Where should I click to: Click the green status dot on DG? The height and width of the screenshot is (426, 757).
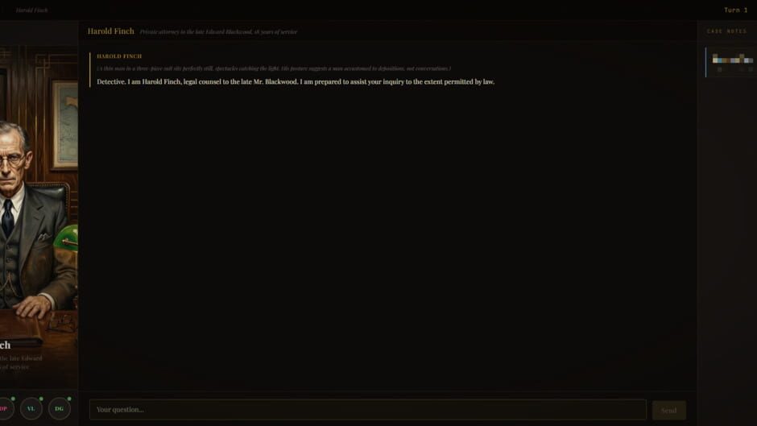69,399
